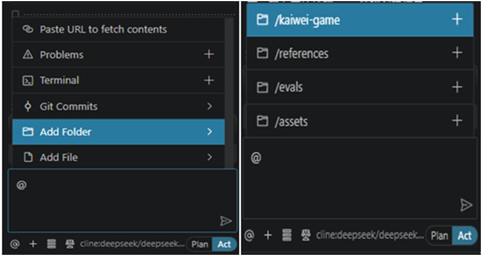Select /kaiwei-game folder entry
Screen dimensions: 482x256
coord(360,20)
